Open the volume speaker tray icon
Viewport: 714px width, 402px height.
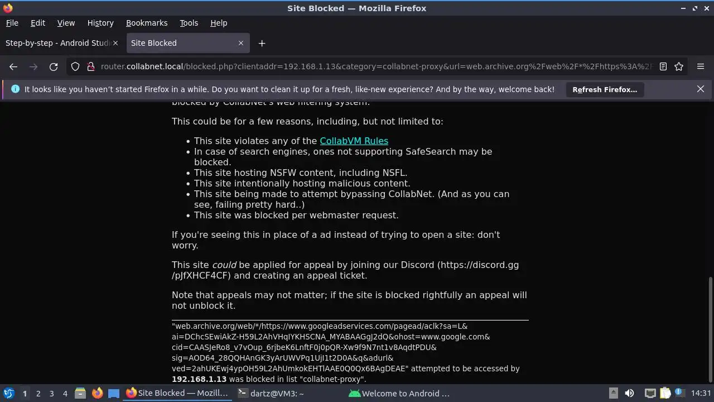[x=629, y=393]
